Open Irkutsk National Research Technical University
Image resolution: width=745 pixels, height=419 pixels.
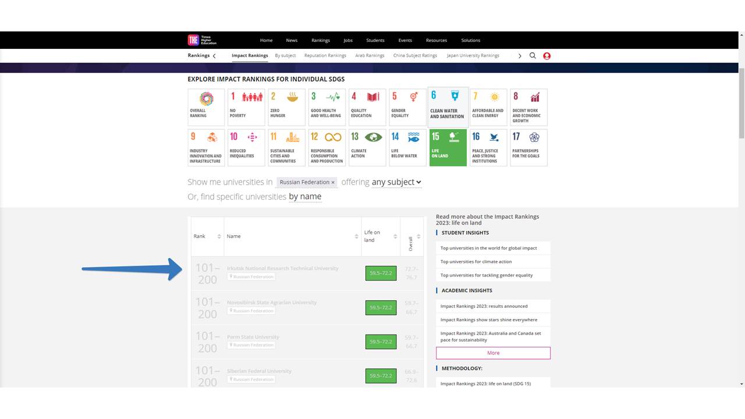point(282,268)
